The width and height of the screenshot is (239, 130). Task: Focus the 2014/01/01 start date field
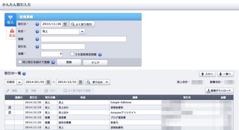tap(35, 82)
